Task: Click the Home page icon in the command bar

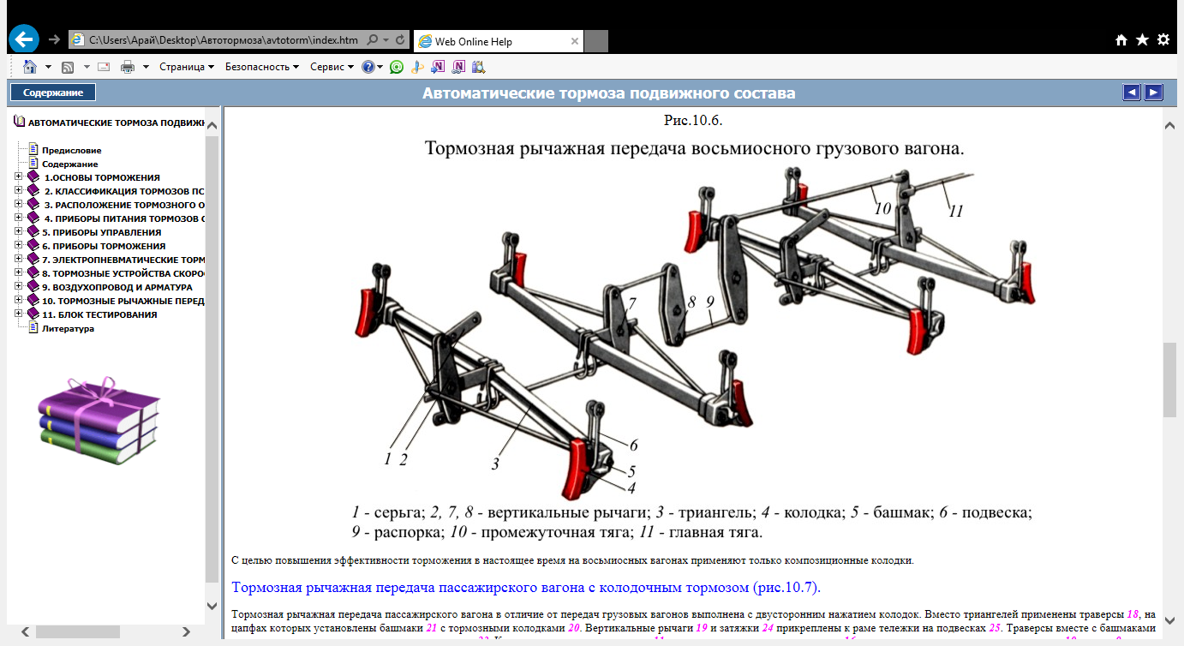Action: 30,66
